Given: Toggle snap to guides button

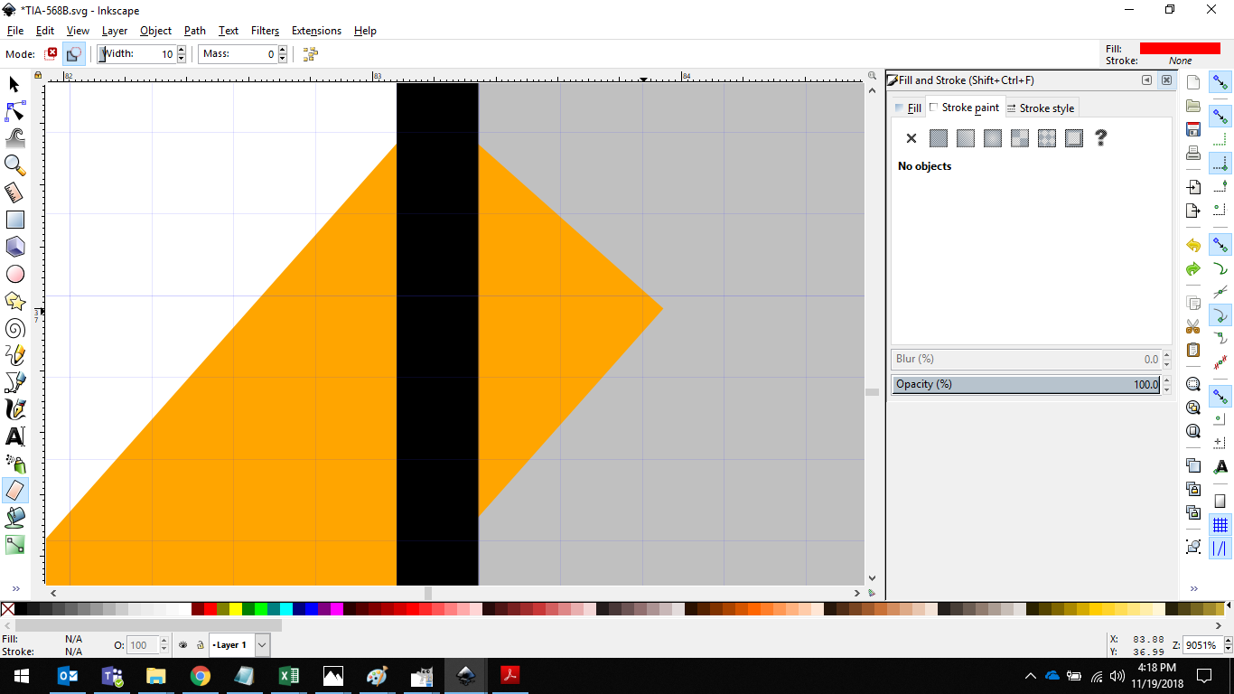Looking at the screenshot, I should click(1220, 549).
